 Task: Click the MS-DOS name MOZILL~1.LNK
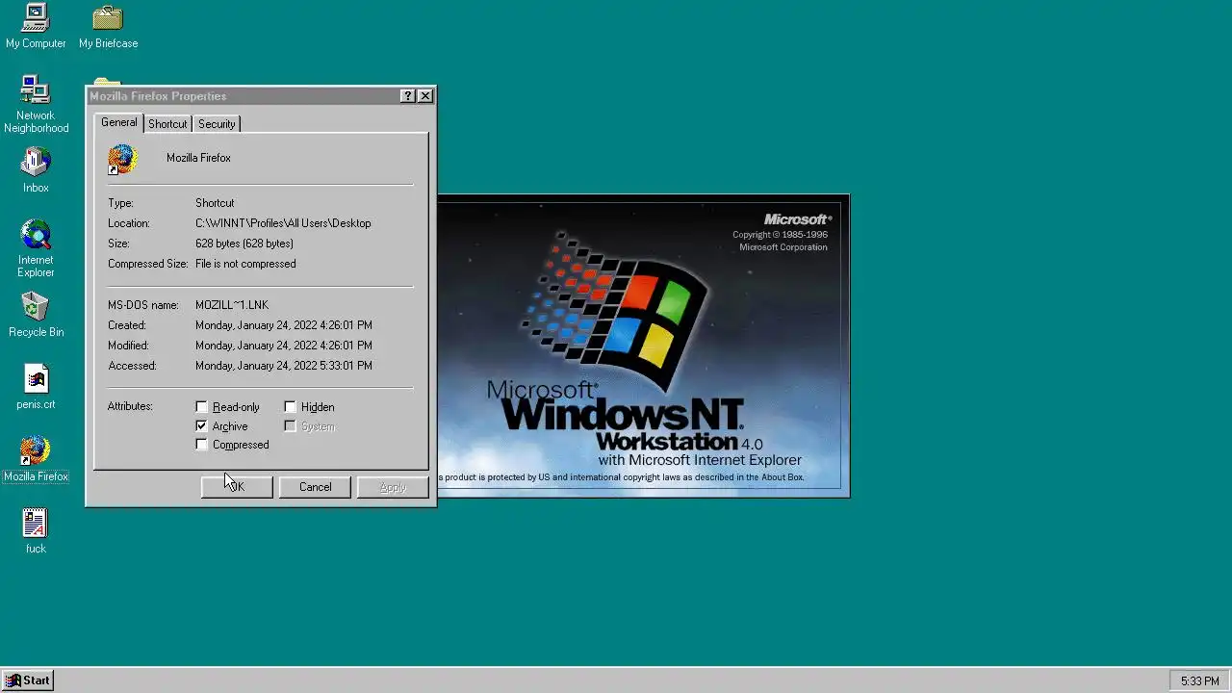tap(232, 305)
